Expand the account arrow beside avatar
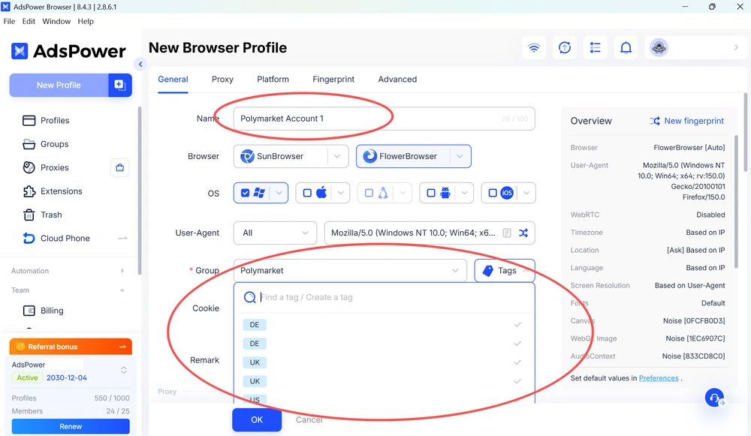This screenshot has width=751, height=436. [736, 47]
